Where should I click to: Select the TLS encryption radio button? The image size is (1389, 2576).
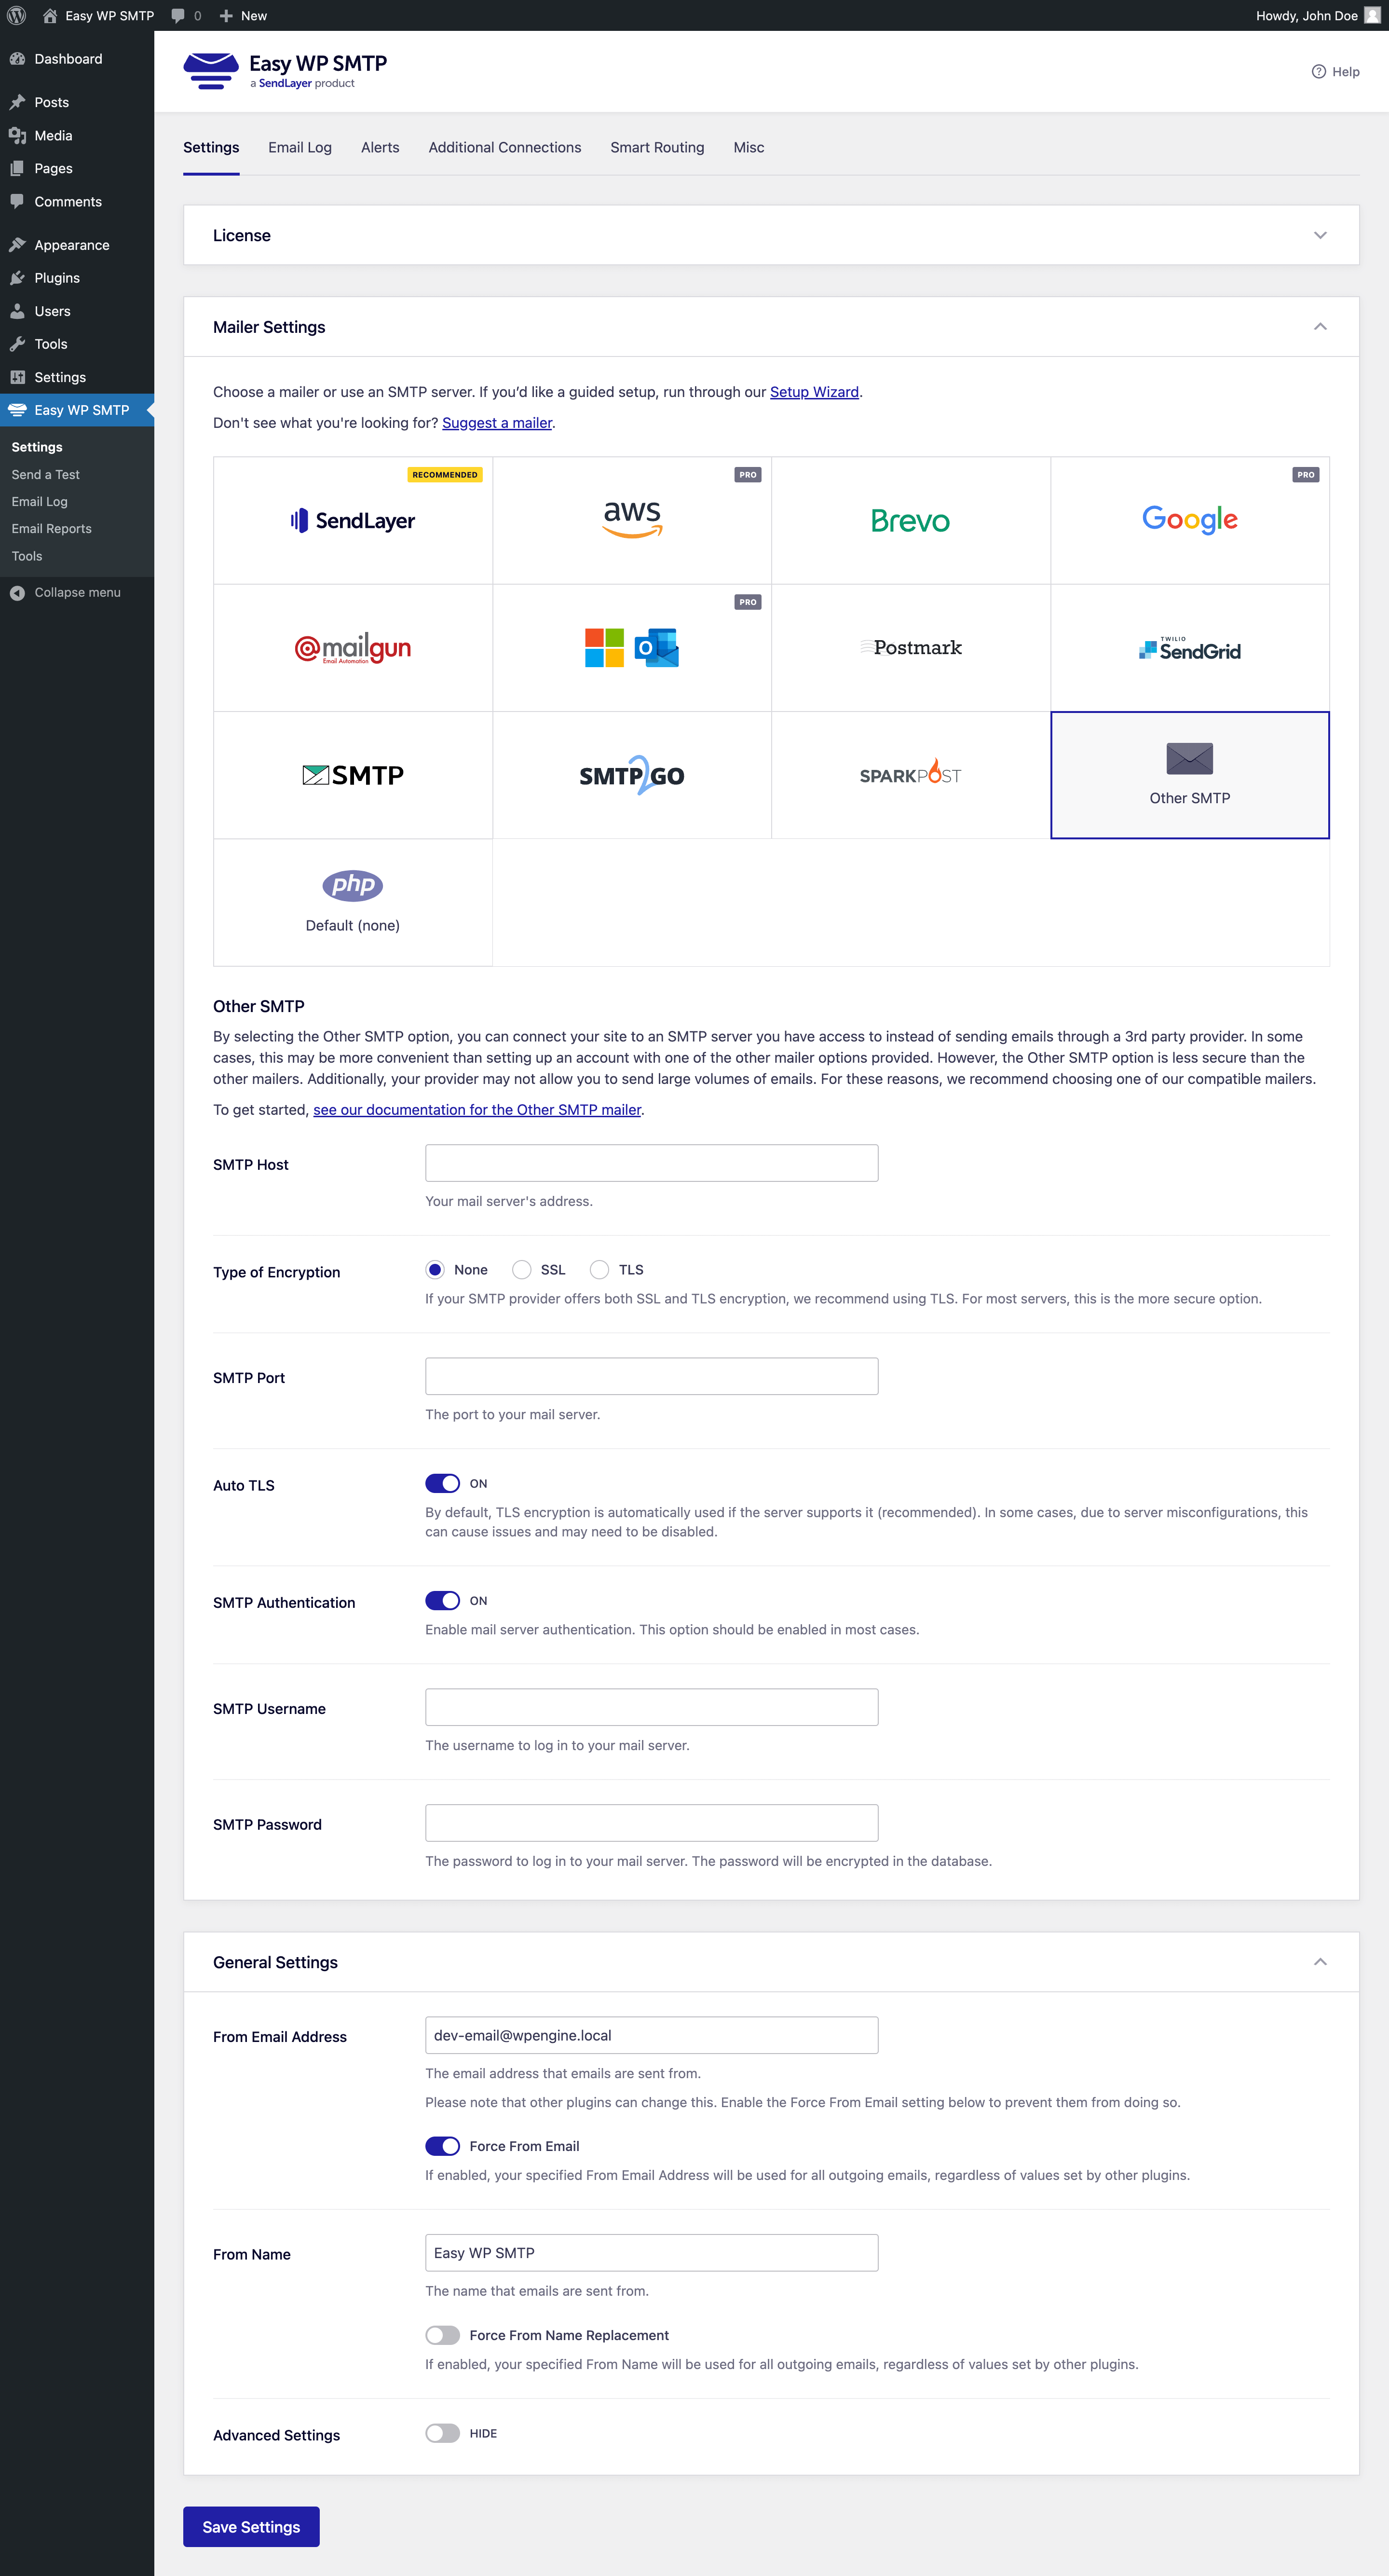(600, 1269)
